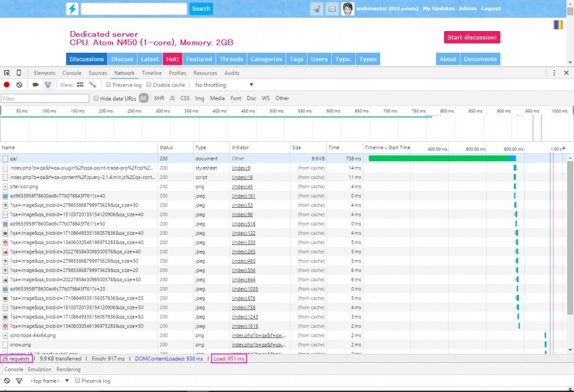Click the megaphone notification icon in header

(x=317, y=9)
